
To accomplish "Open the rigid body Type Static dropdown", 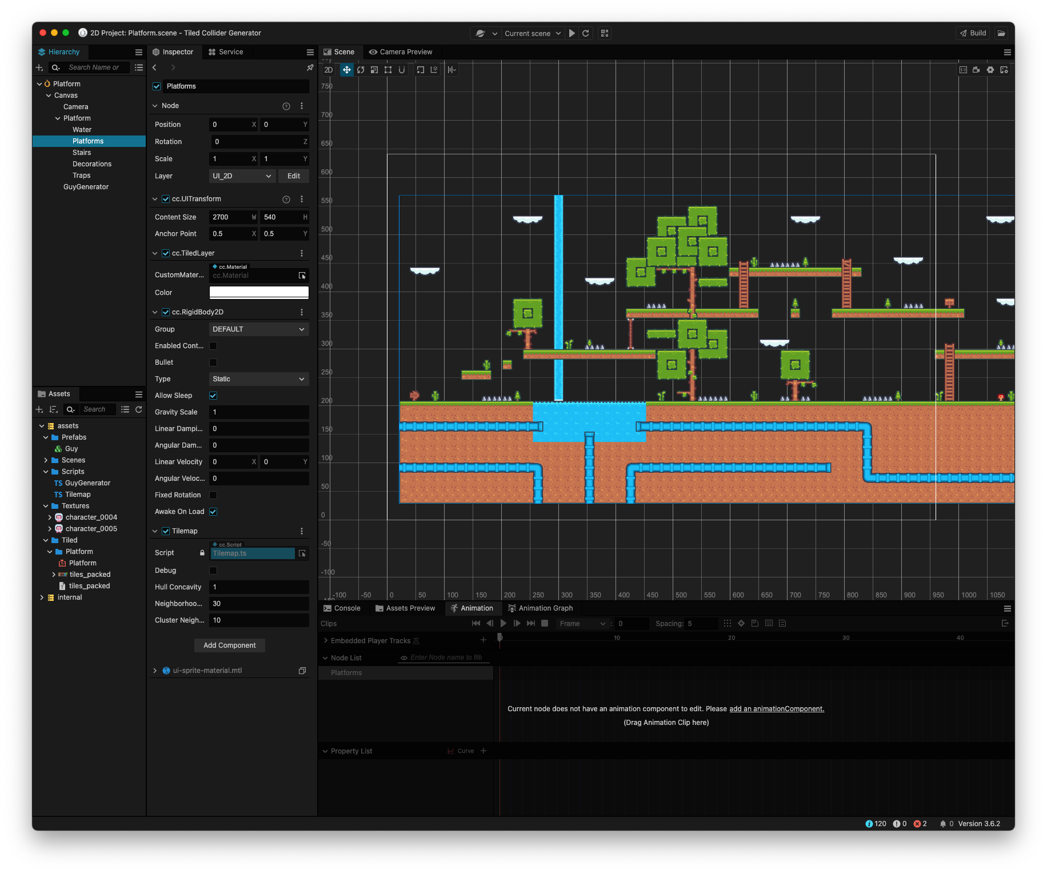I will point(259,379).
